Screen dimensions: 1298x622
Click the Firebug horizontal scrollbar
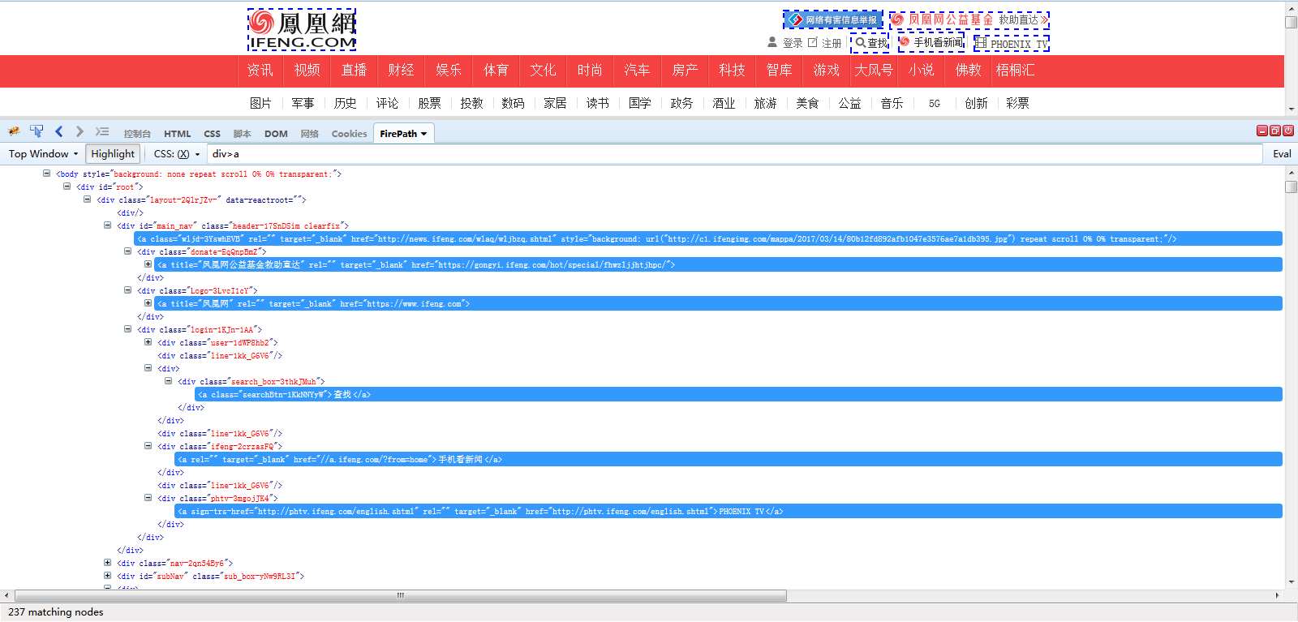click(401, 595)
